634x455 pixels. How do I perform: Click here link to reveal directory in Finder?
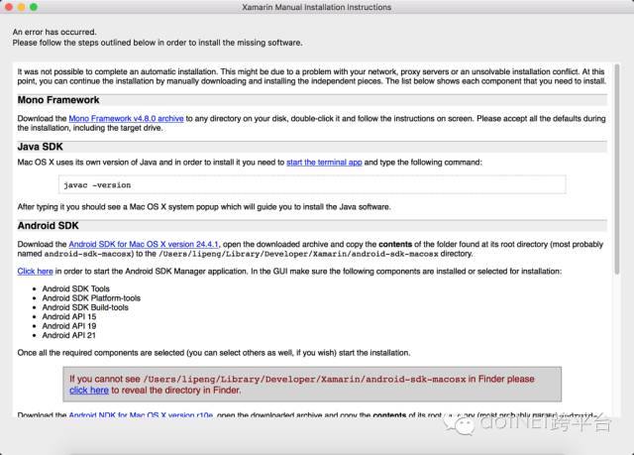[x=89, y=391]
